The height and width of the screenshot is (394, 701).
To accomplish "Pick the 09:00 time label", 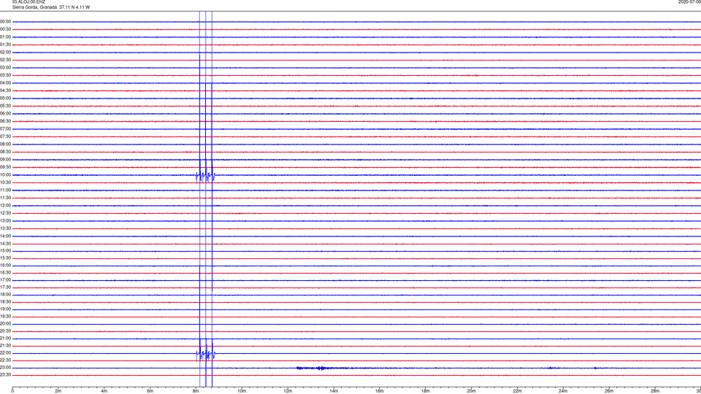I will coord(5,160).
